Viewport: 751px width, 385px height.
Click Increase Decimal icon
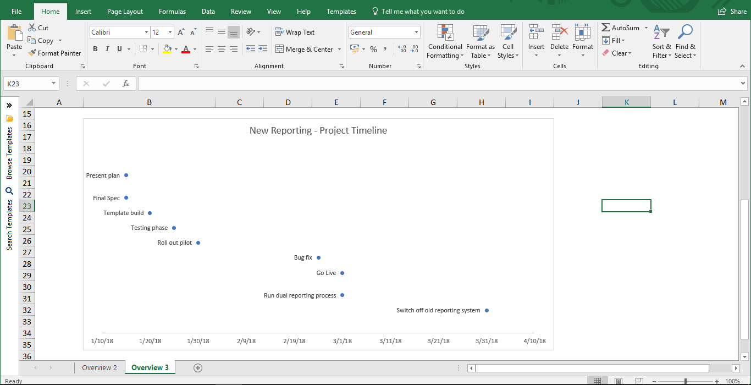[x=402, y=49]
